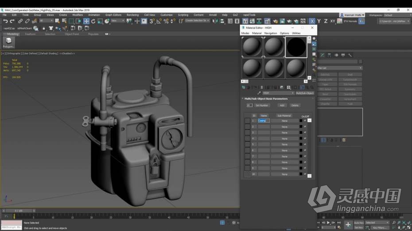412x231 pixels.
Task: Open the selection filter All dropdown
Action: (46, 21)
